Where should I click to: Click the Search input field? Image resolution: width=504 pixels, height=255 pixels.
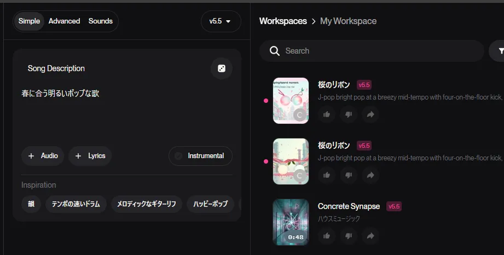point(372,51)
